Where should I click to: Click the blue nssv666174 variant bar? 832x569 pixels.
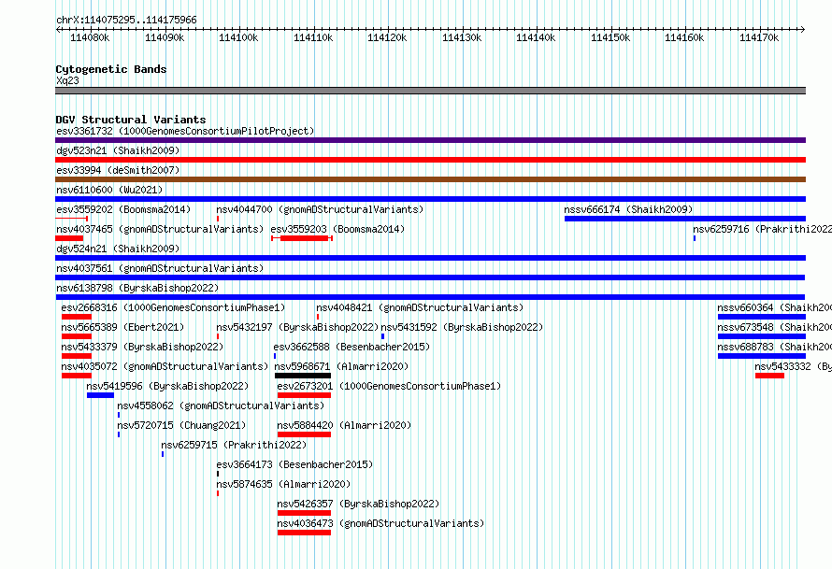pyautogui.click(x=685, y=219)
